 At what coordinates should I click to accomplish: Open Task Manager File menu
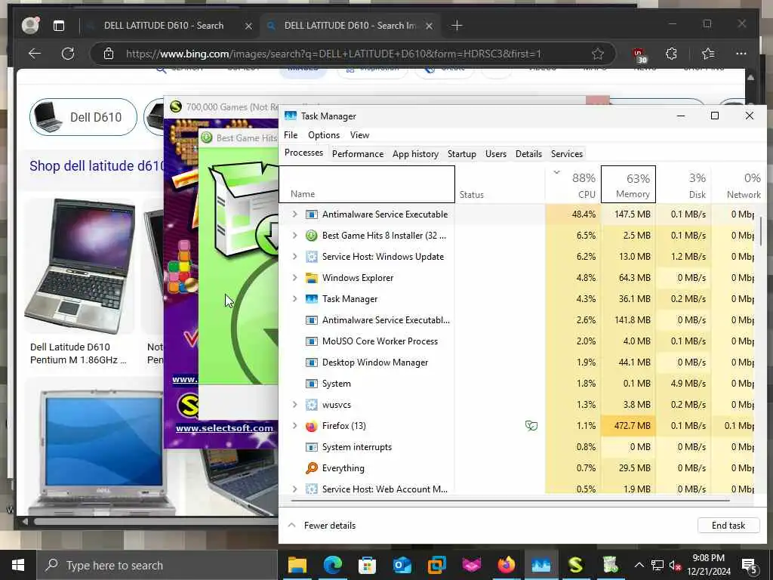coord(291,135)
